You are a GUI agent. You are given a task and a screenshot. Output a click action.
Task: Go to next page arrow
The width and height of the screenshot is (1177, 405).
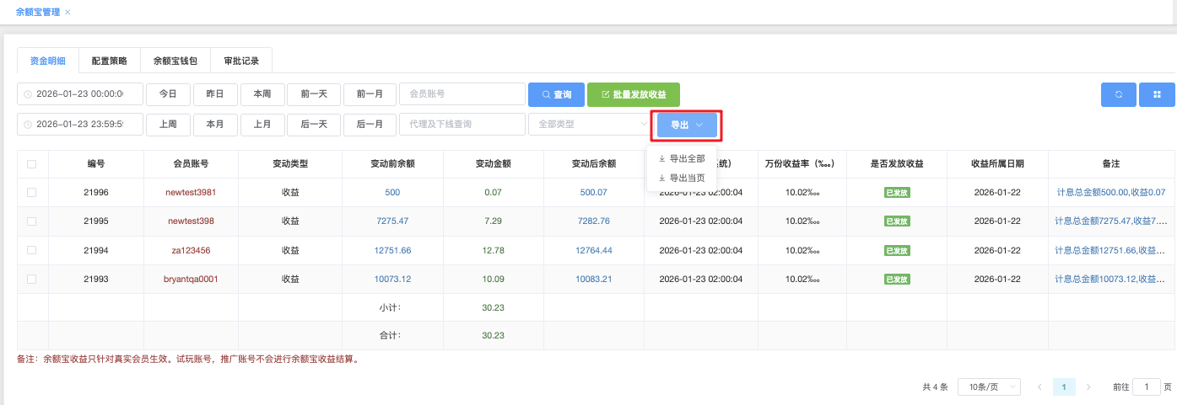point(1088,387)
